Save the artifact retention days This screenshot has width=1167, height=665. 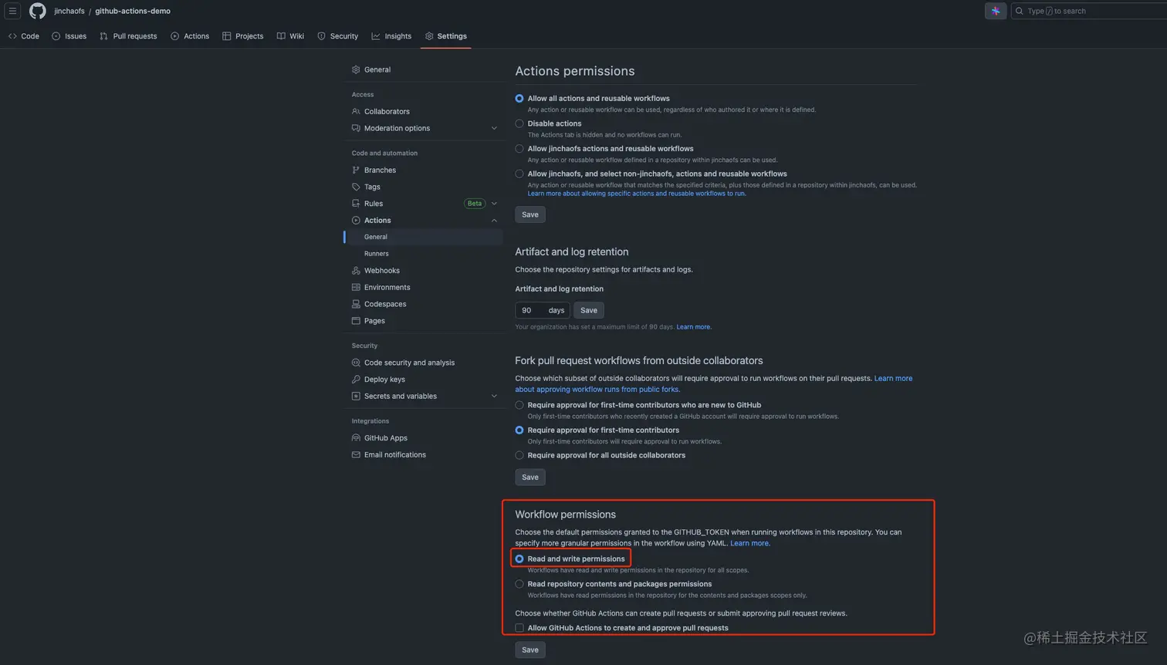tap(589, 310)
